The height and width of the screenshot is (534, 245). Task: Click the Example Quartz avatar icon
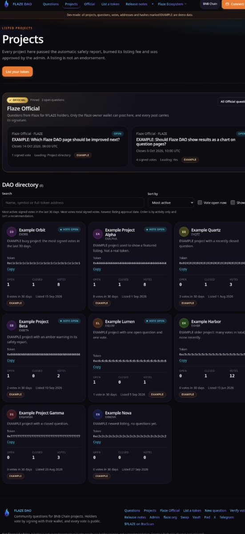point(184,232)
